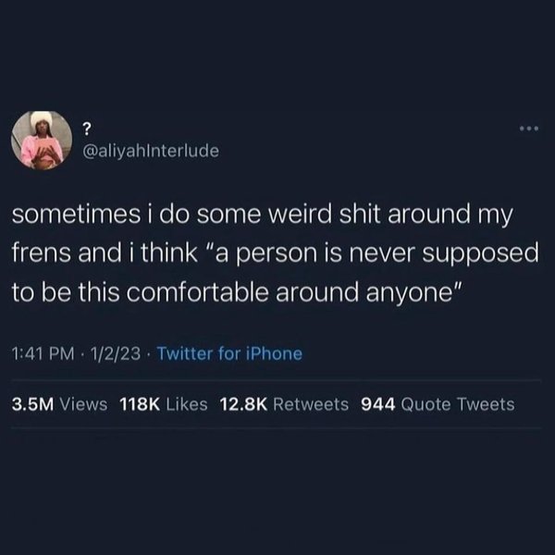555x555 pixels.
Task: Select the 1:41 PM timestamp
Action: (43, 353)
